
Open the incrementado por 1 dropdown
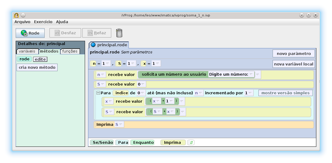point(250,93)
